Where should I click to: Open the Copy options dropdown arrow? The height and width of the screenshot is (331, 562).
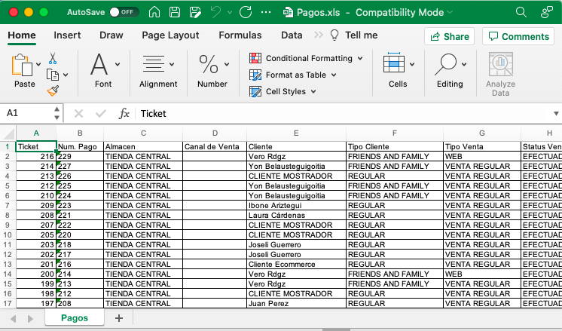pos(66,75)
